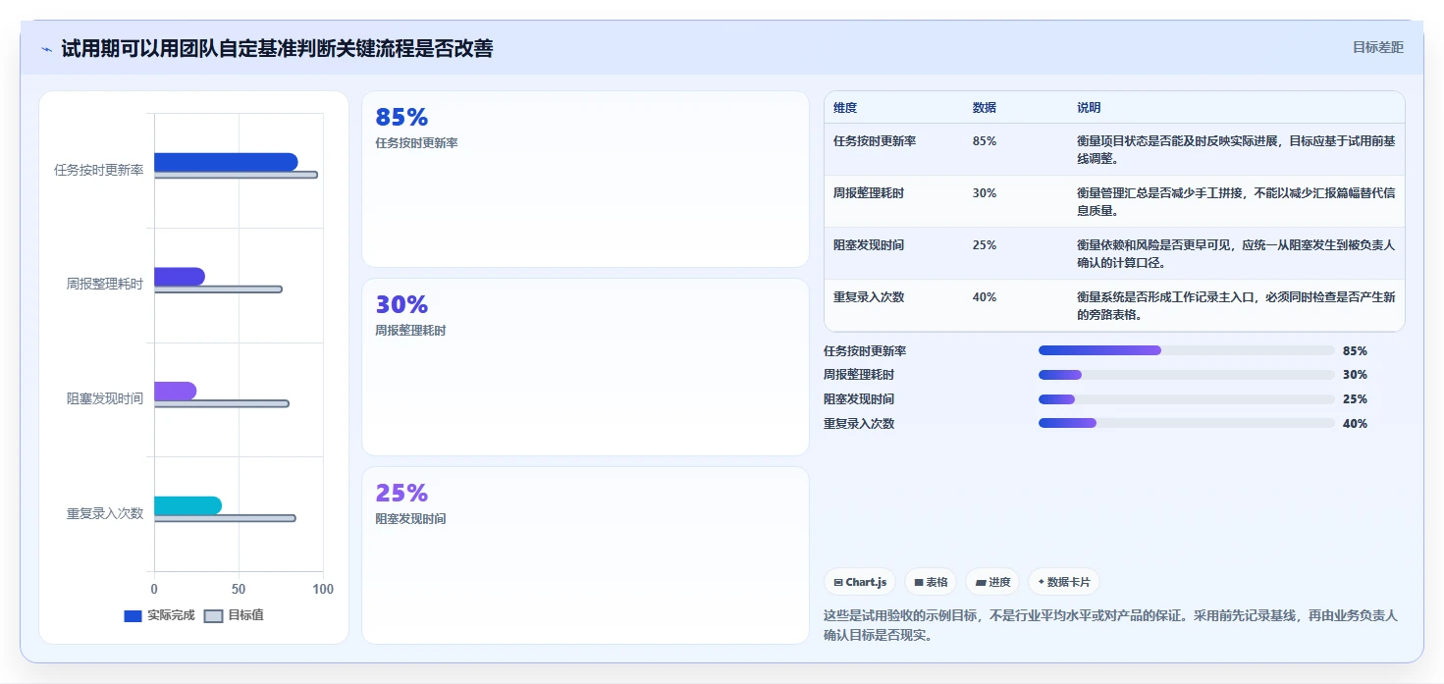Click the 85% value beside the progress bar
The image size is (1444, 684).
tap(1355, 350)
